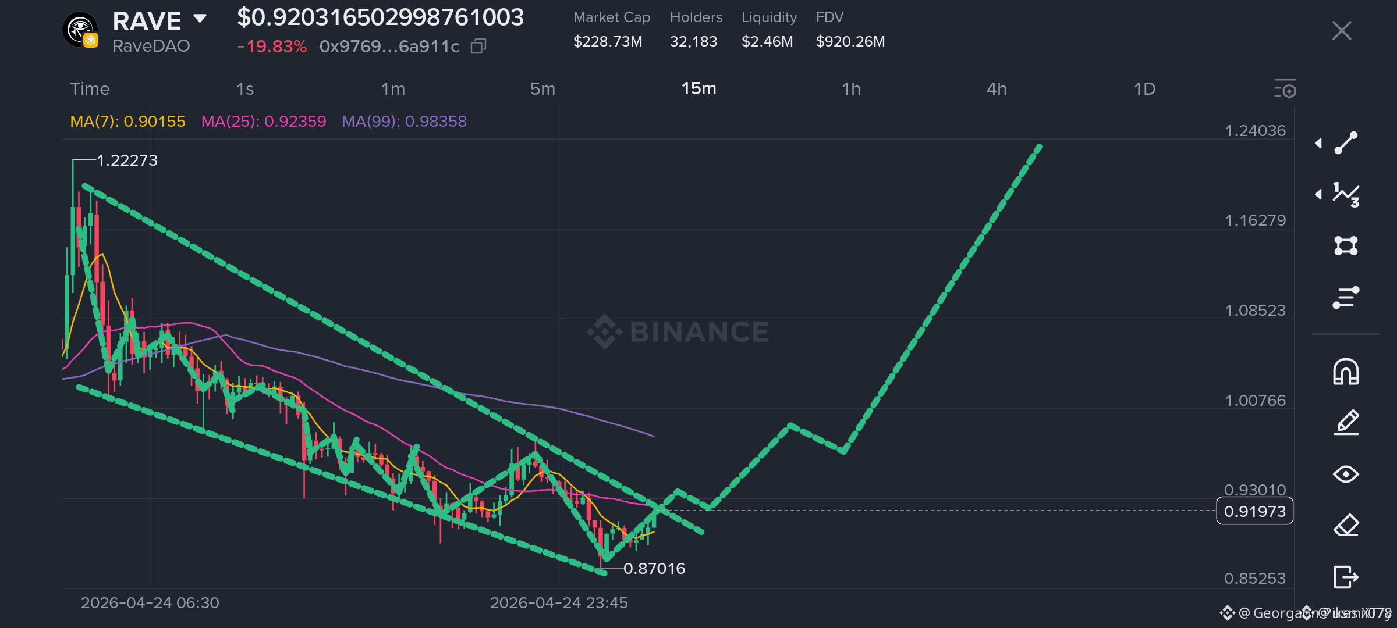Click the RaveDAO token logo
The image size is (1397, 628).
[80, 30]
